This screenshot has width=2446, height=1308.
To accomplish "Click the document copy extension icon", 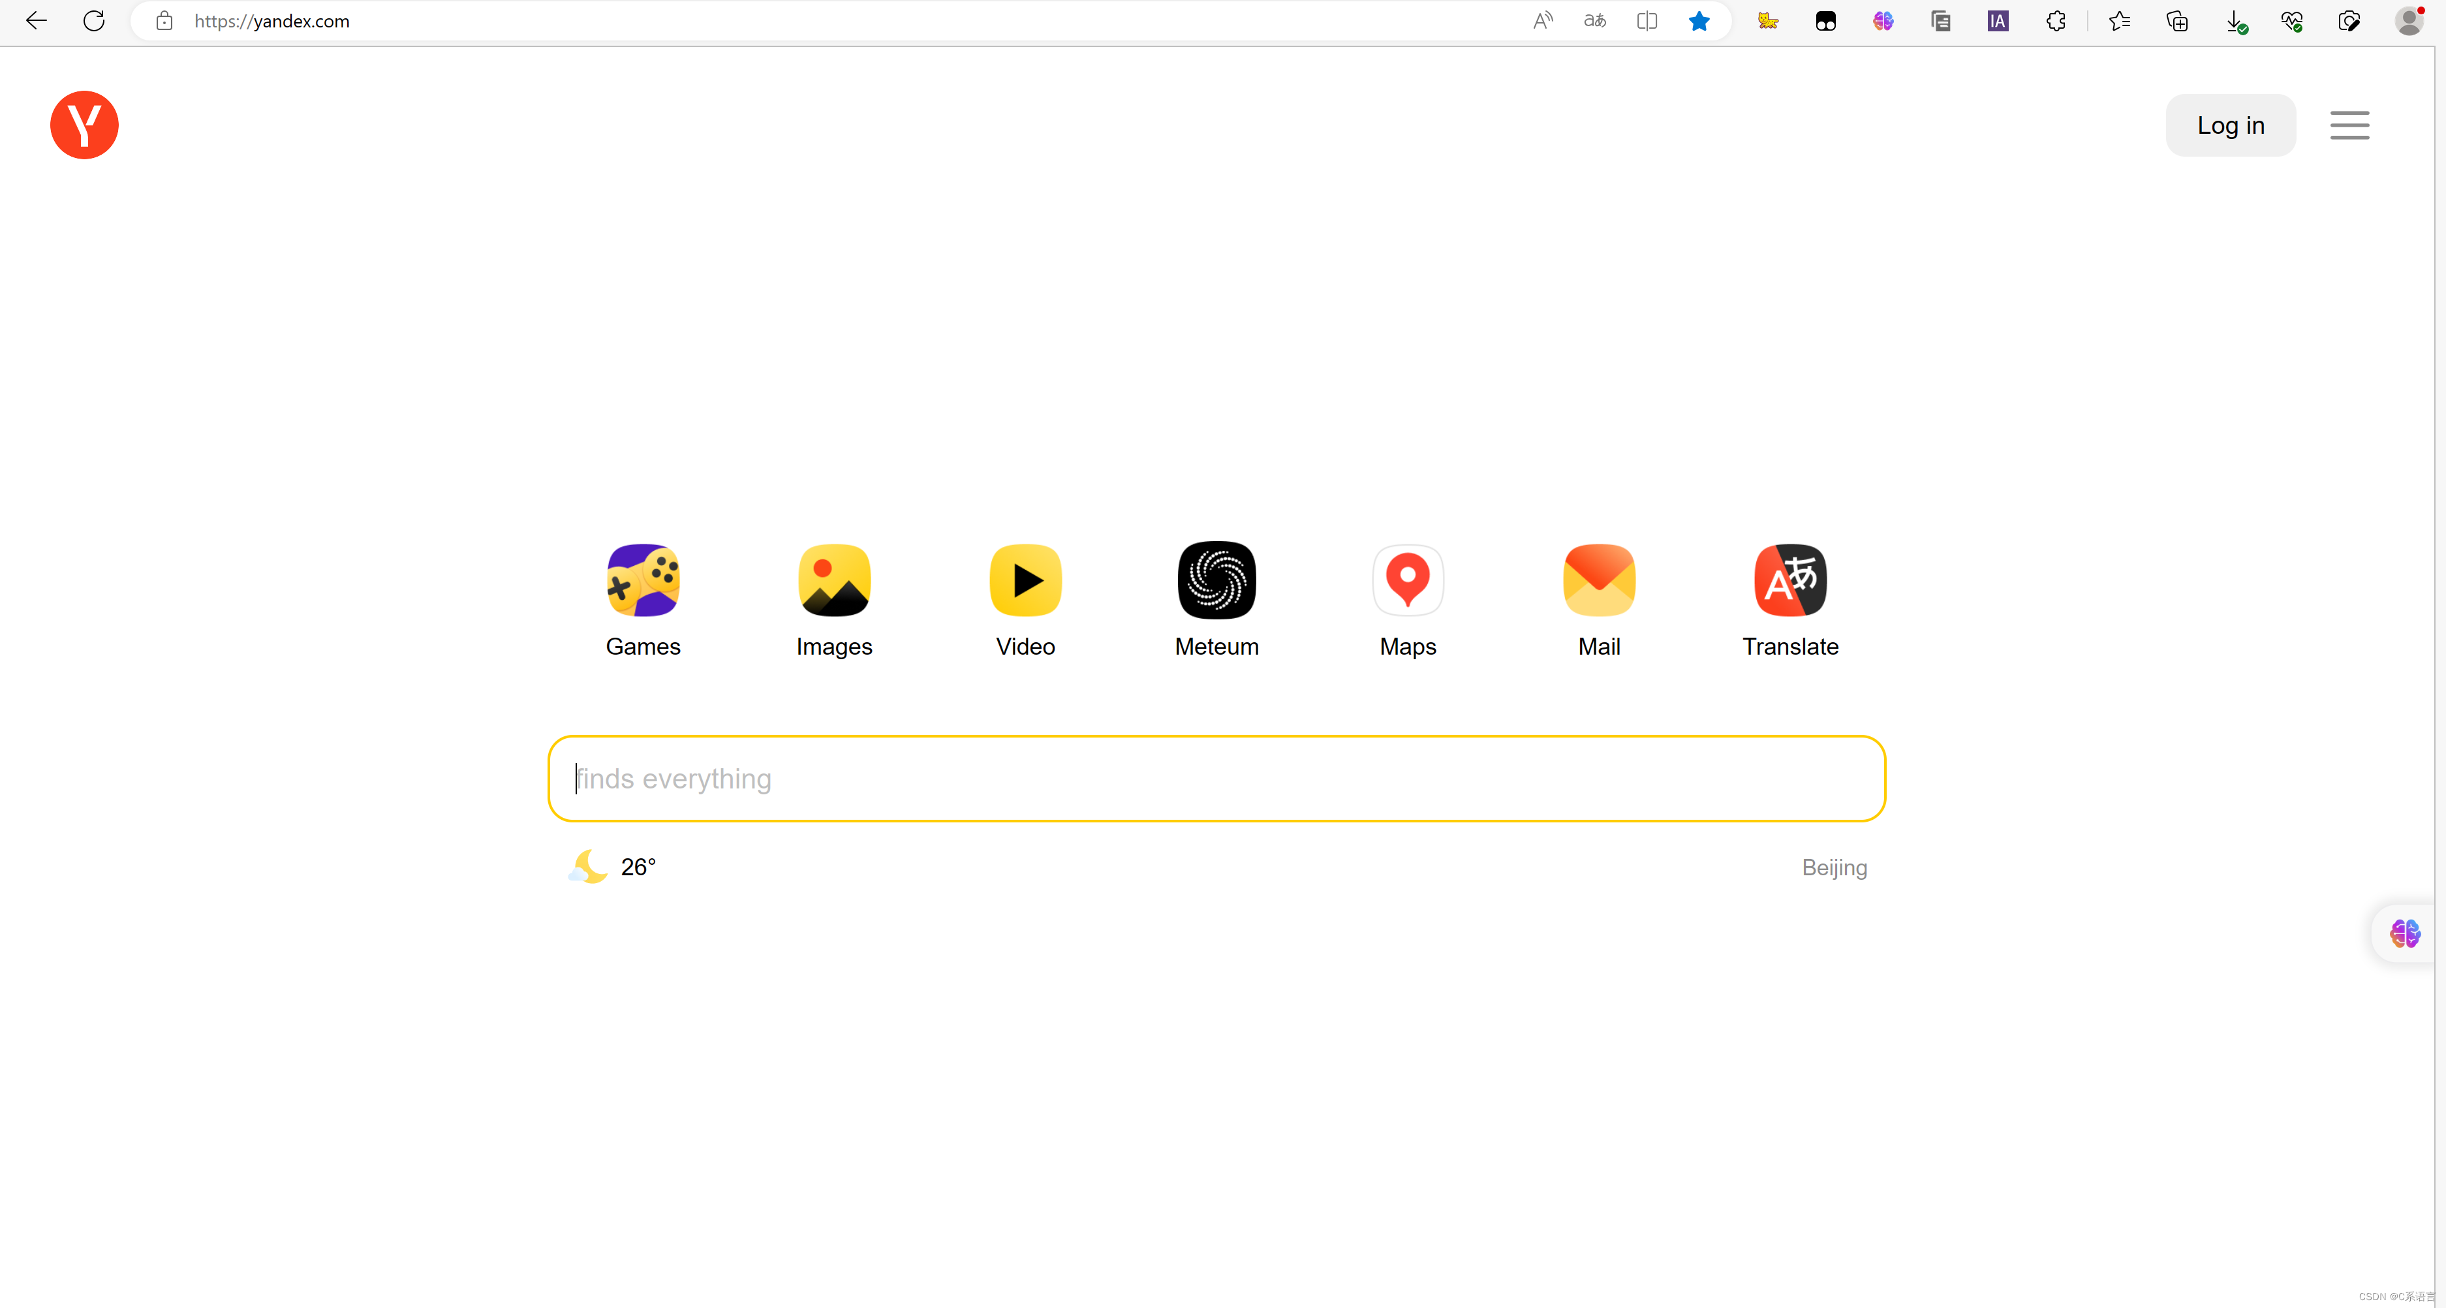I will [x=1940, y=21].
